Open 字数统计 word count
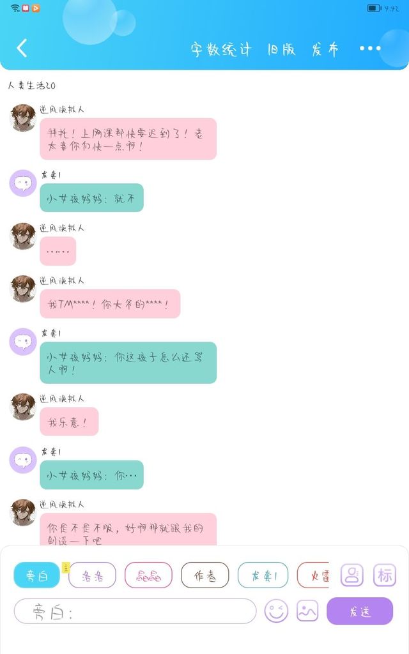Image resolution: width=409 pixels, height=654 pixels. pyautogui.click(x=221, y=50)
